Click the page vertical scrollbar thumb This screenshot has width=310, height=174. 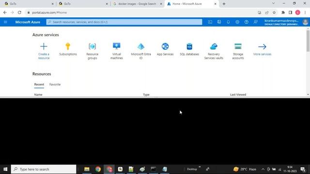308,41
